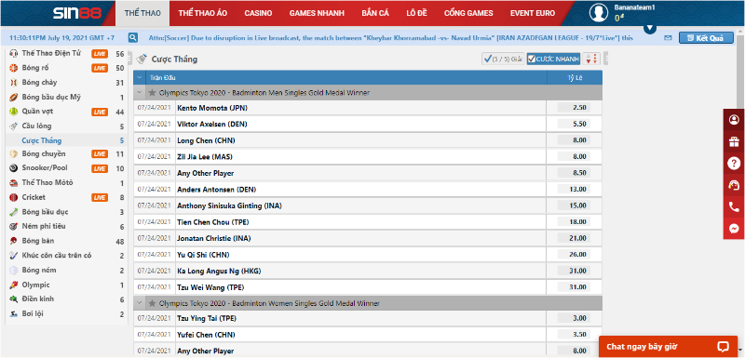Open the CỔNG GAMES tab
The width and height of the screenshot is (745, 358).
tap(468, 13)
